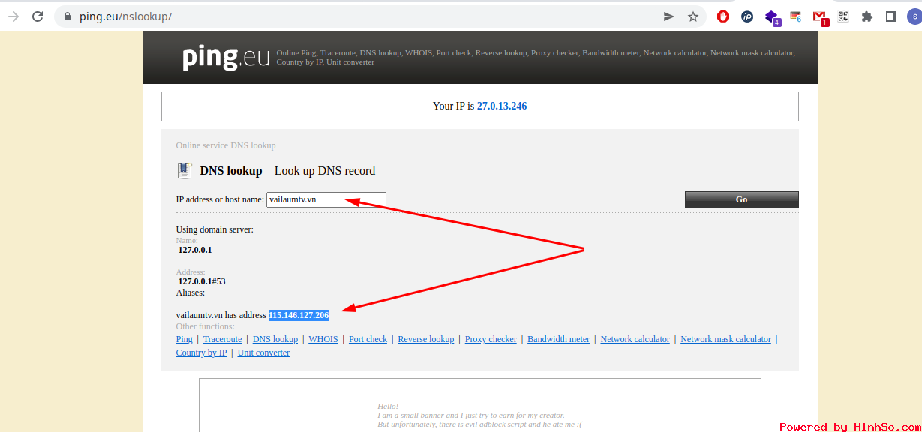
Task: Click the 'Other functions:' label
Action: click(205, 326)
